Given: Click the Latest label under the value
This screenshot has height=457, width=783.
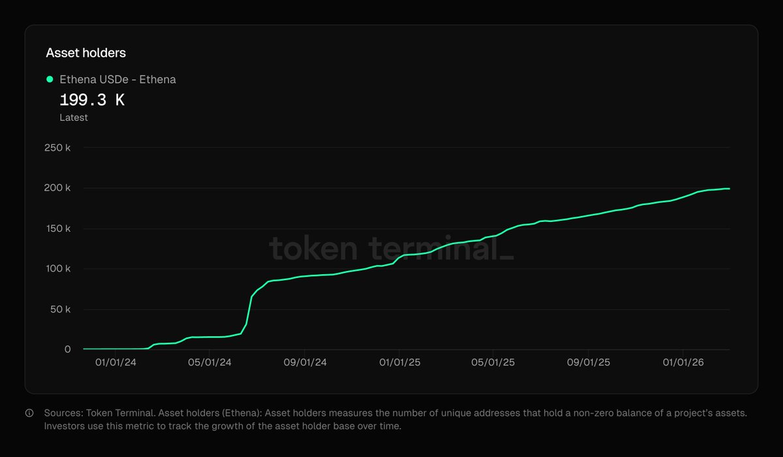Looking at the screenshot, I should tap(74, 118).
